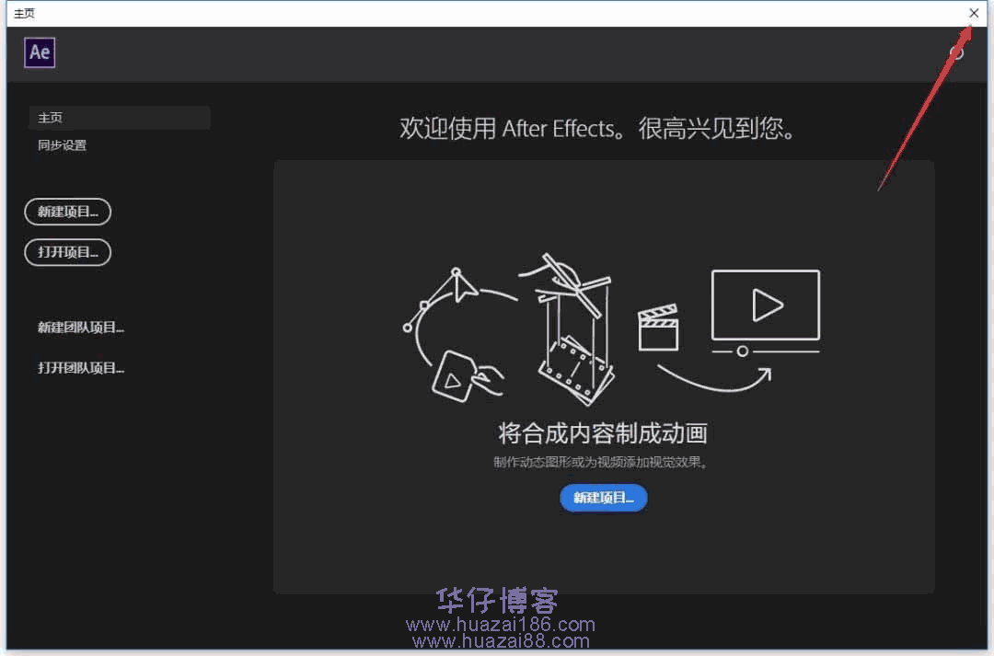Open the 新建团队项目... link
994x656 pixels.
coord(80,328)
